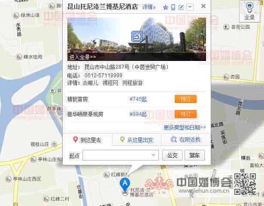Click the favorite star icon in popup header
This screenshot has height=206, width=264.
166,7
